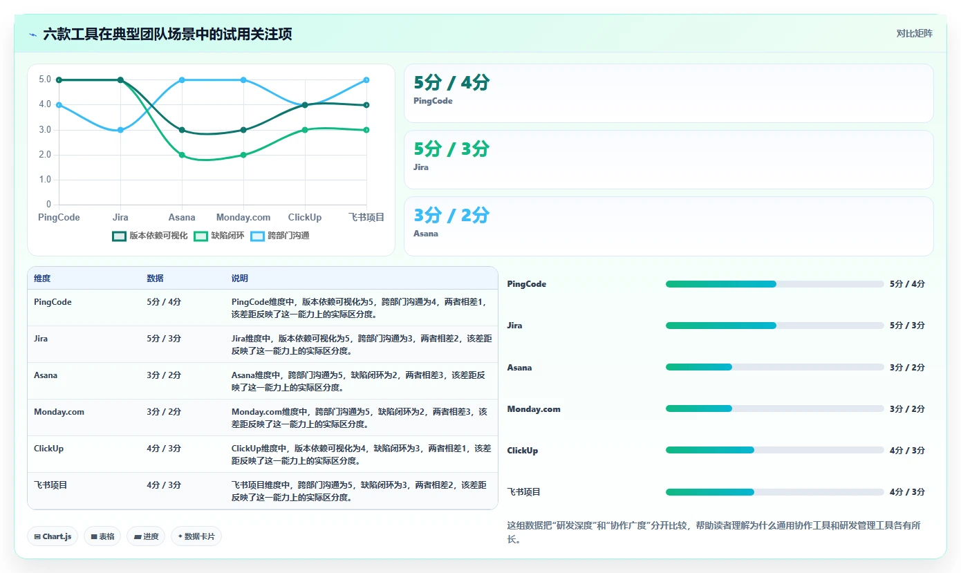Click "5分 / 4分" in the PingCode table row
Screen dimensions: 961x573
164,302
